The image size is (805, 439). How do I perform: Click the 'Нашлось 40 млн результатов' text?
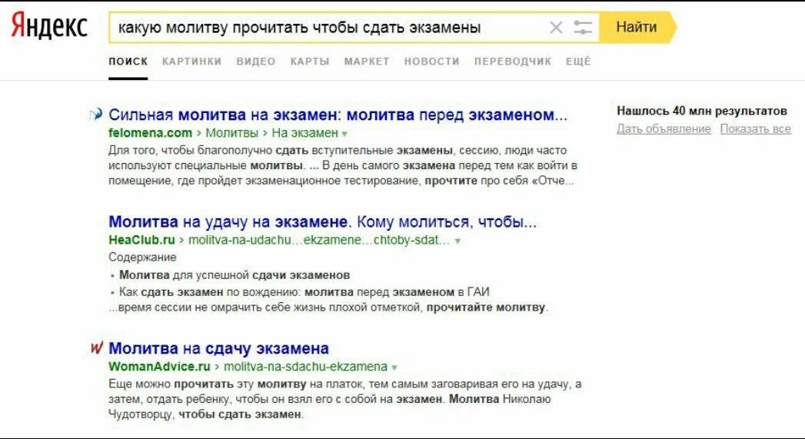coord(702,111)
